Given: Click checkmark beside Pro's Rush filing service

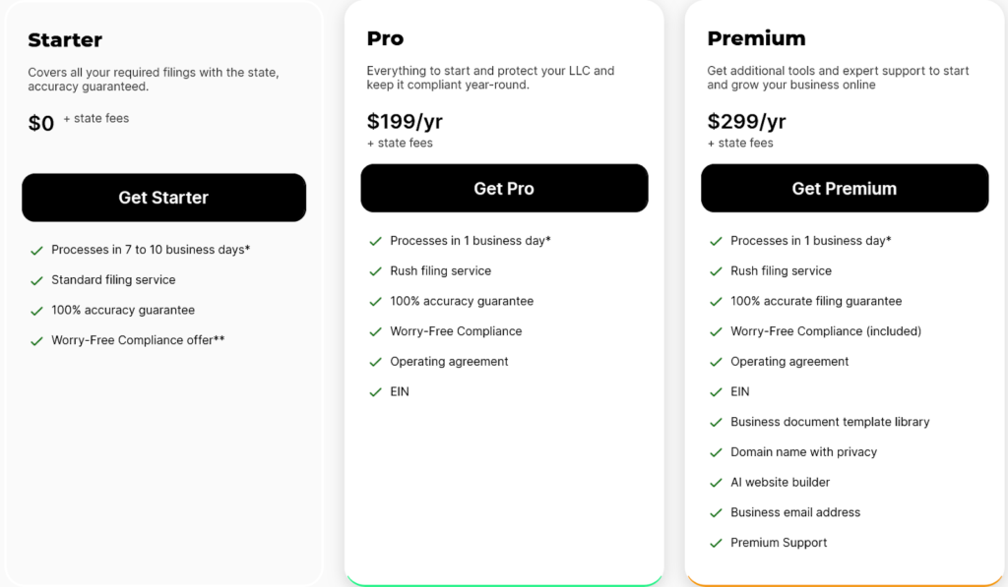Looking at the screenshot, I should (375, 271).
